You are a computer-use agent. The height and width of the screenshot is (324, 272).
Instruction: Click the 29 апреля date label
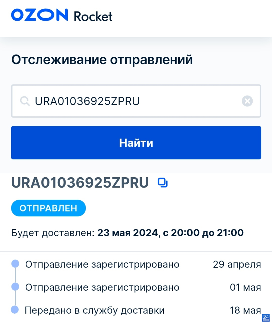coord(237,265)
